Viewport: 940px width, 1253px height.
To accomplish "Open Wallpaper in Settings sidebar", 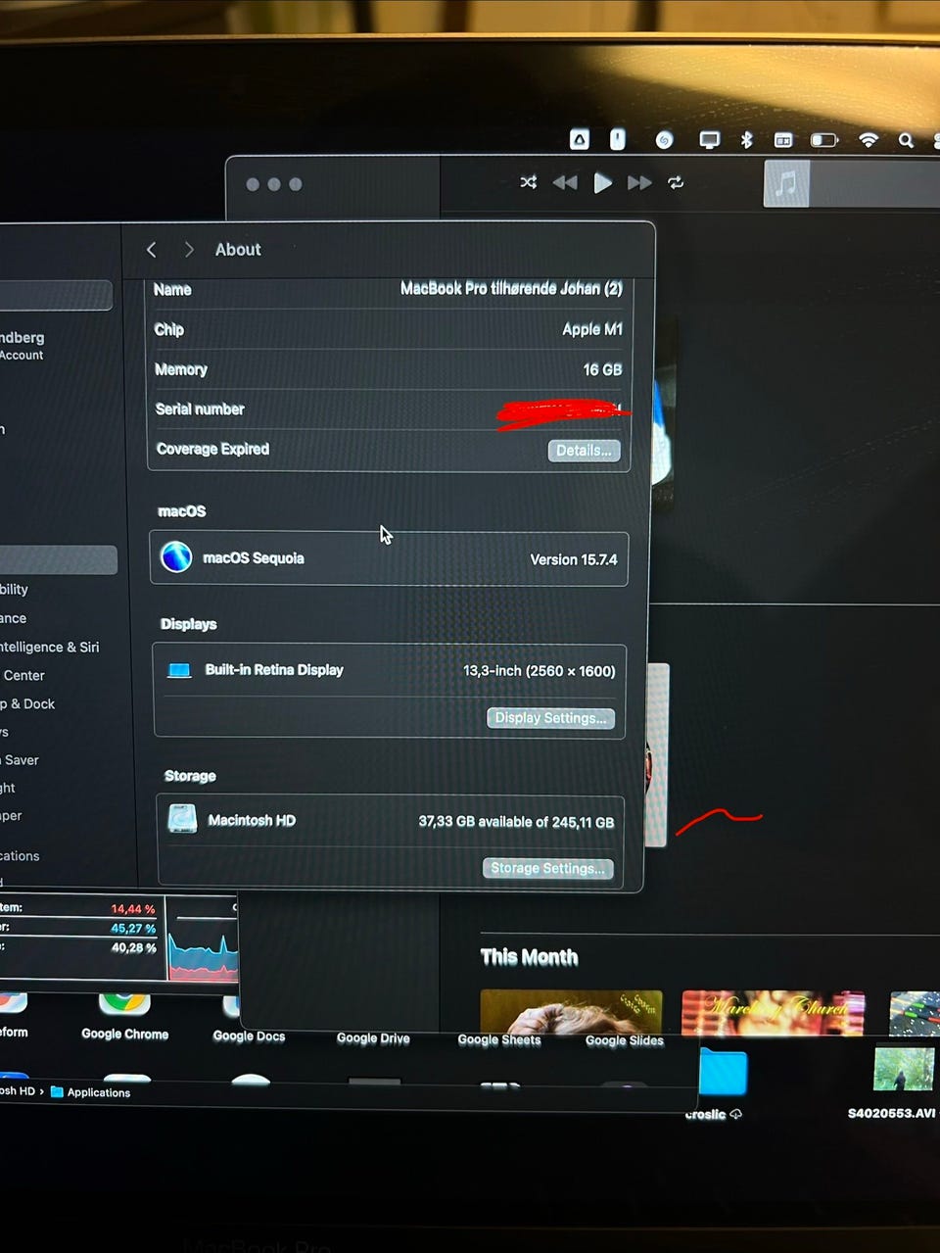I will pos(11,815).
